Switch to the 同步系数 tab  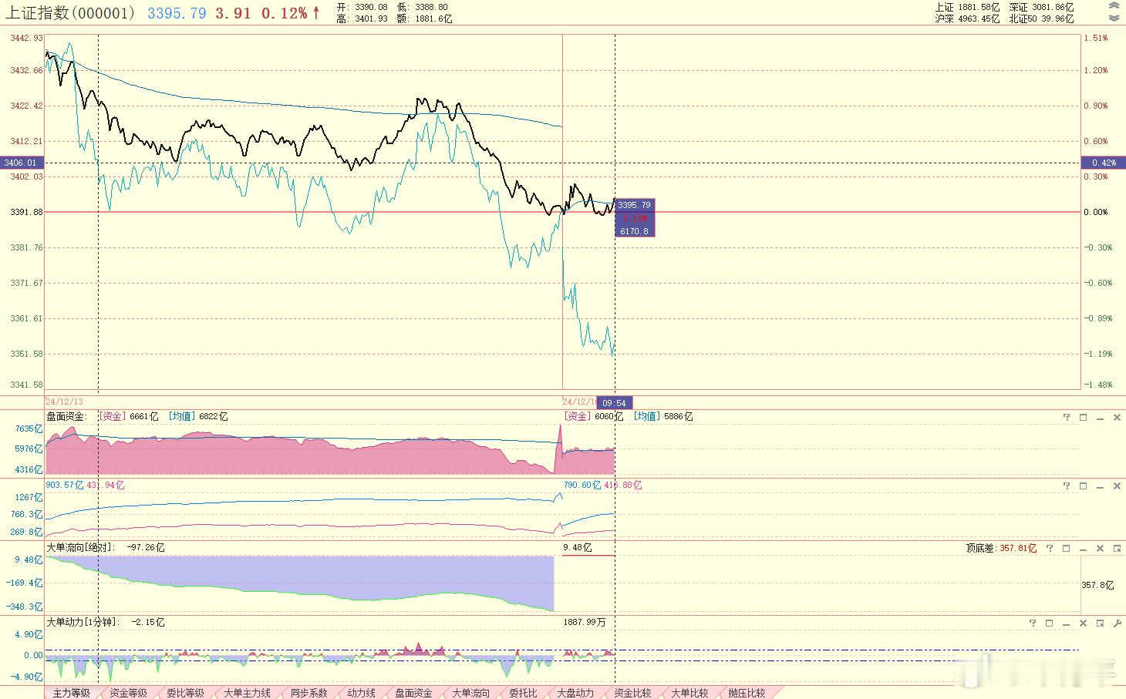click(308, 693)
